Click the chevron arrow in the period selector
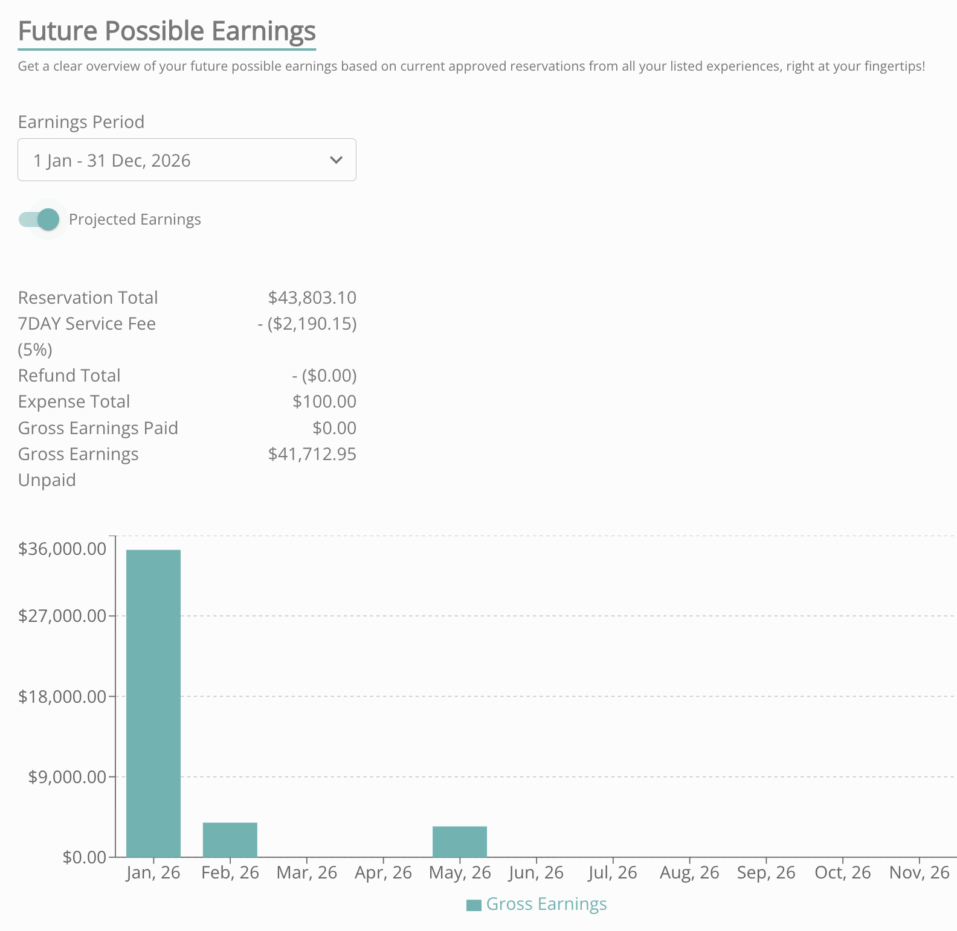 click(x=336, y=160)
